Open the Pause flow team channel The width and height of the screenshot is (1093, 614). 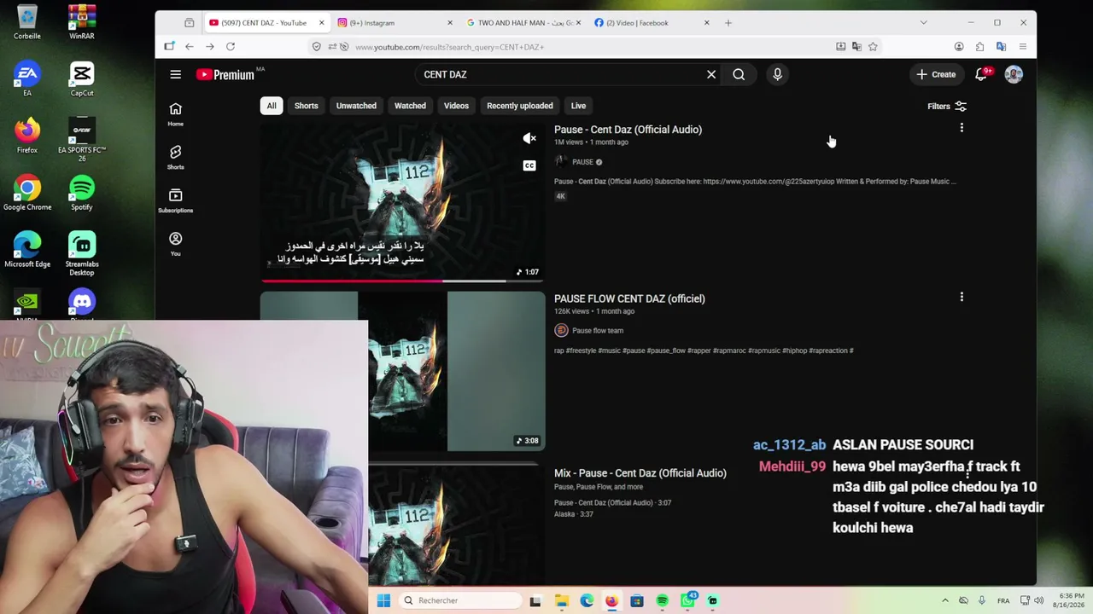click(x=598, y=331)
